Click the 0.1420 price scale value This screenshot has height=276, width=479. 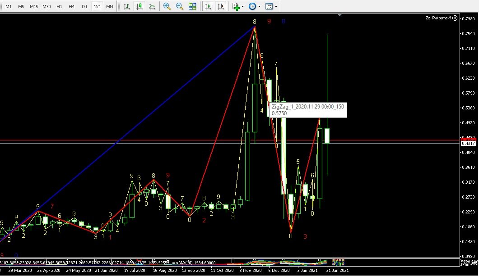[x=468, y=242]
